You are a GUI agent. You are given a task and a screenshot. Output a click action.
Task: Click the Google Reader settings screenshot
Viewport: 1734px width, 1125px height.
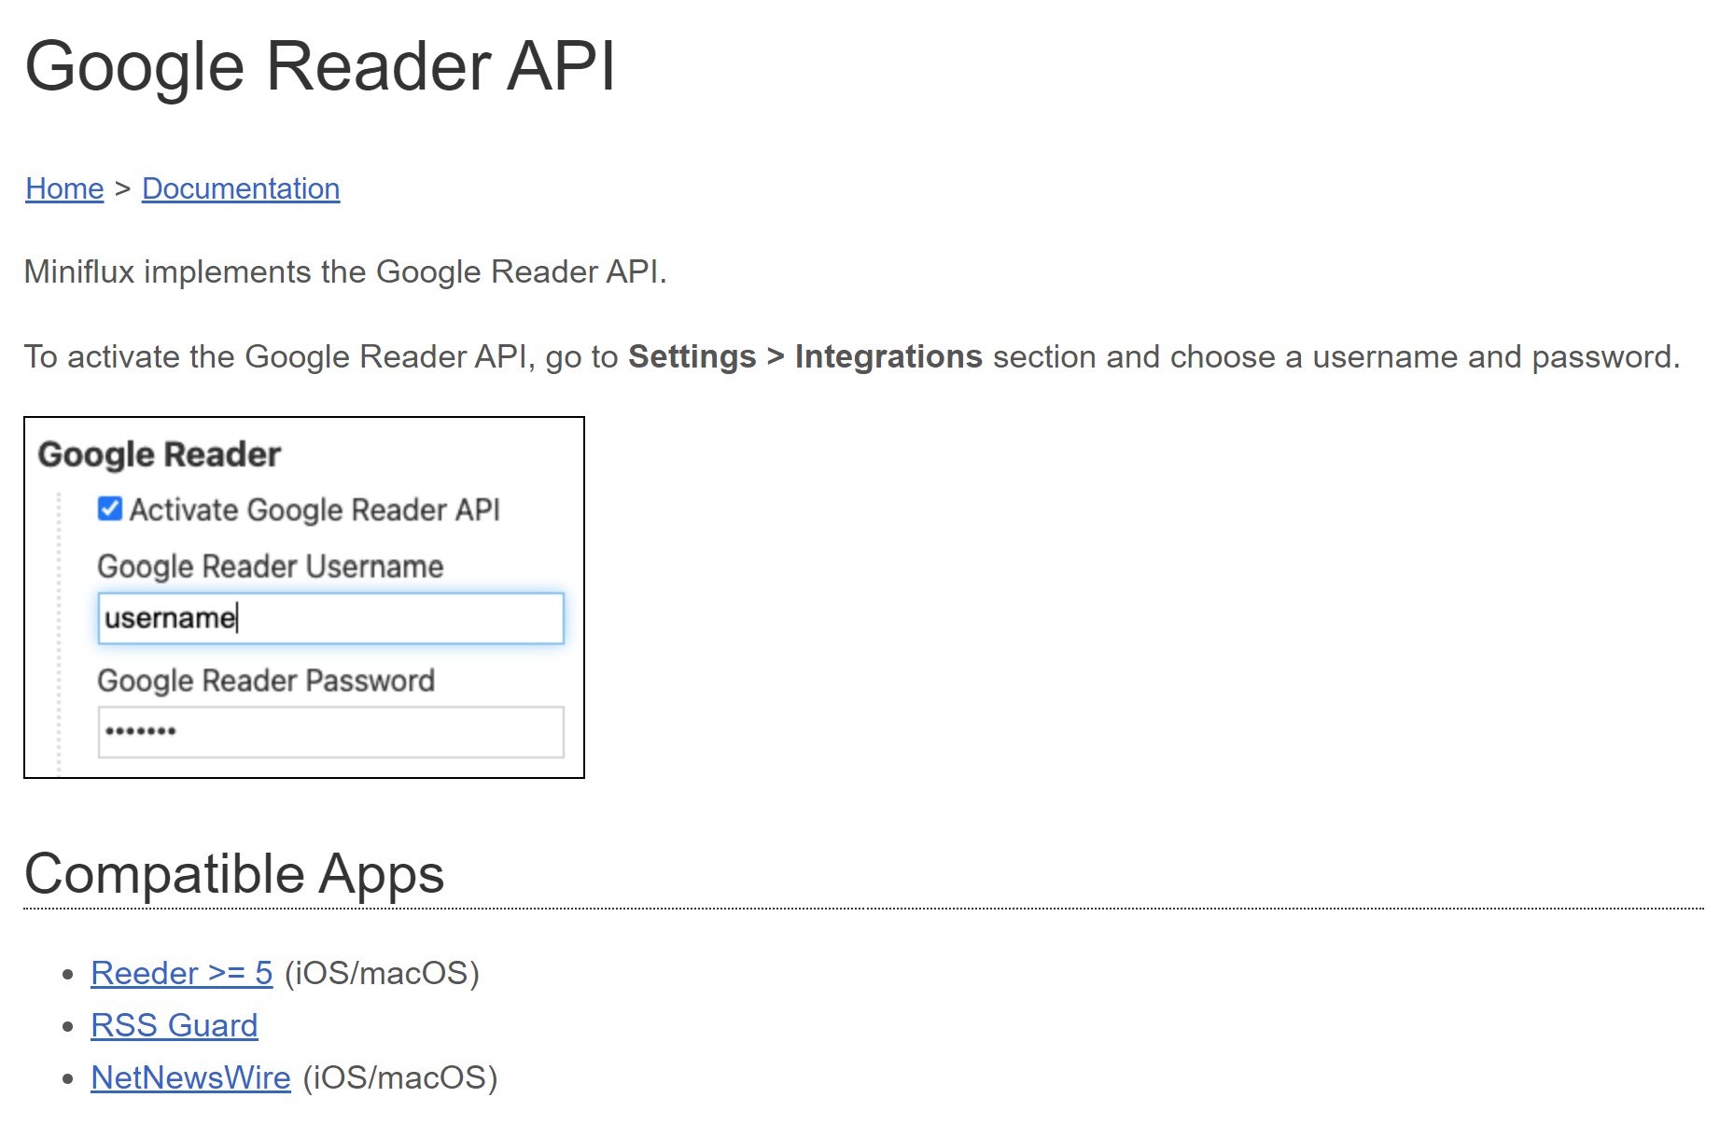click(x=304, y=597)
